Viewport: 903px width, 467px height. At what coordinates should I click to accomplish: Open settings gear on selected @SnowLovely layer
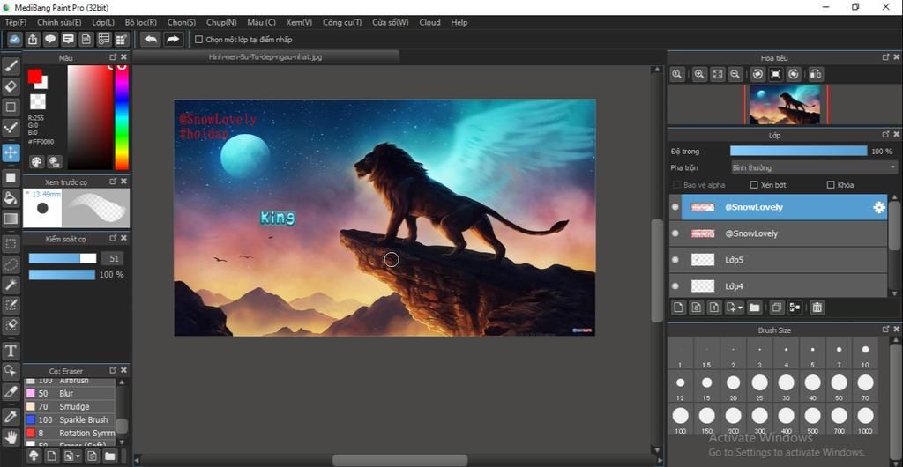879,208
